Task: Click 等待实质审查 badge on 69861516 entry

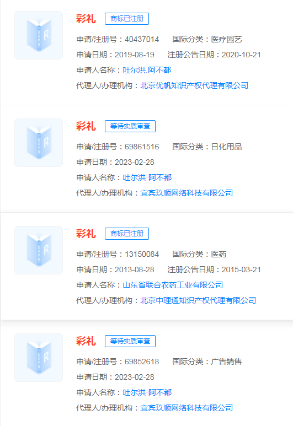Action: click(130, 126)
